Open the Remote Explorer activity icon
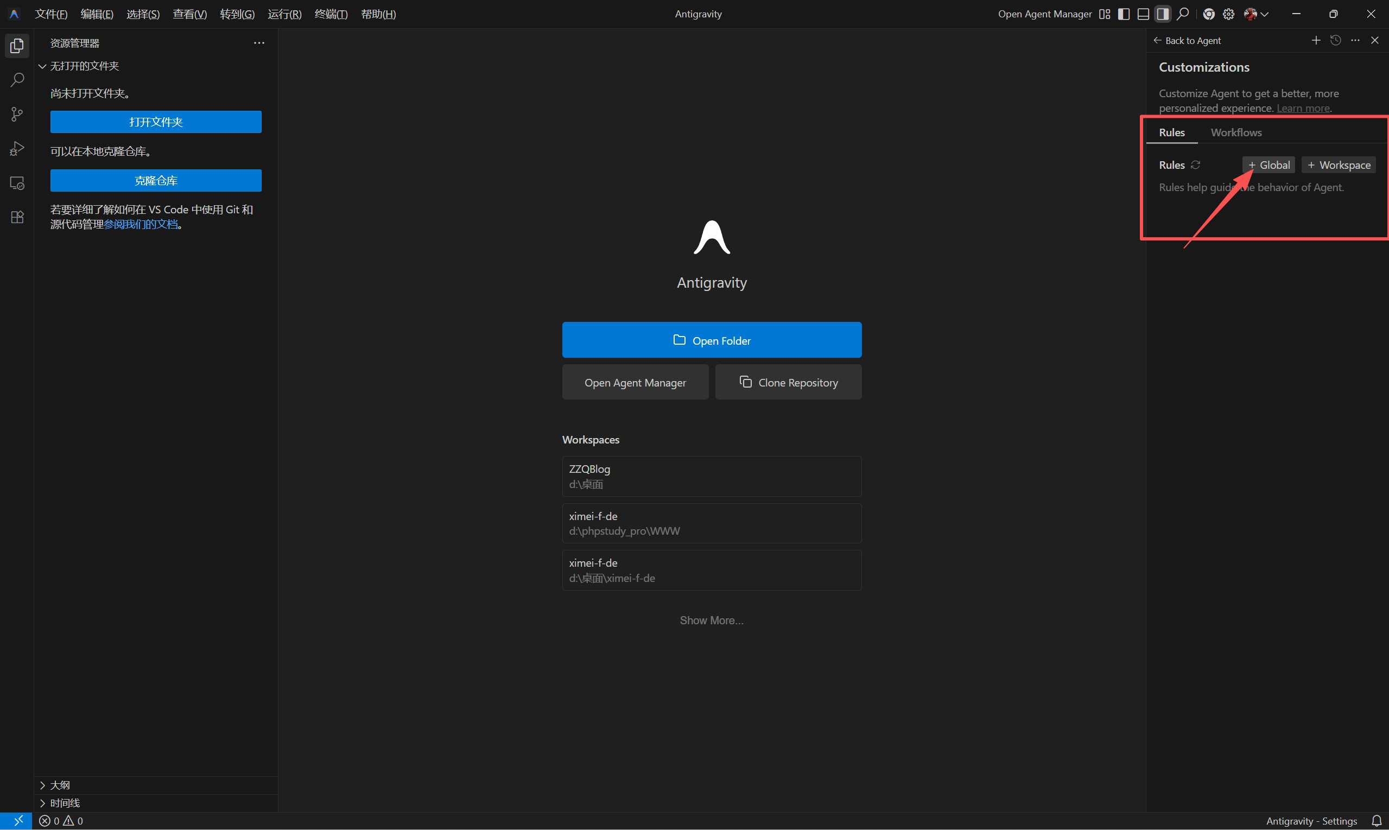Image resolution: width=1389 pixels, height=830 pixels. 17,183
